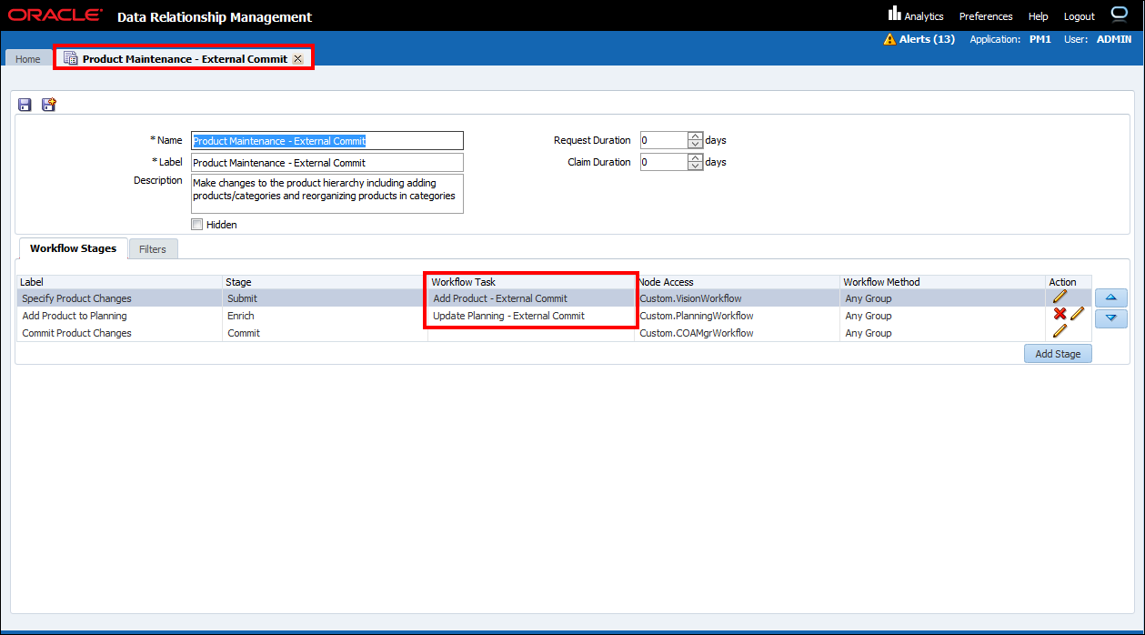Decrease the Claim Duration value
The height and width of the screenshot is (635, 1145).
click(696, 166)
